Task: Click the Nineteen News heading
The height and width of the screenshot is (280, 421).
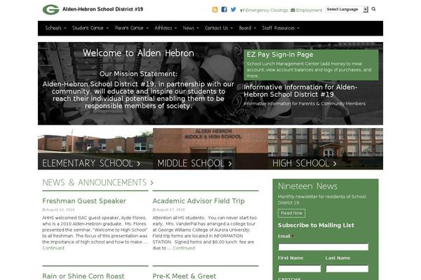Action: point(307,186)
